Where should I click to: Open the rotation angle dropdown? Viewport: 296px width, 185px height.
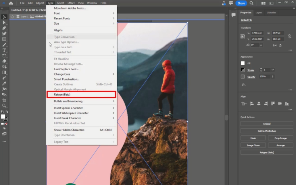(261, 45)
